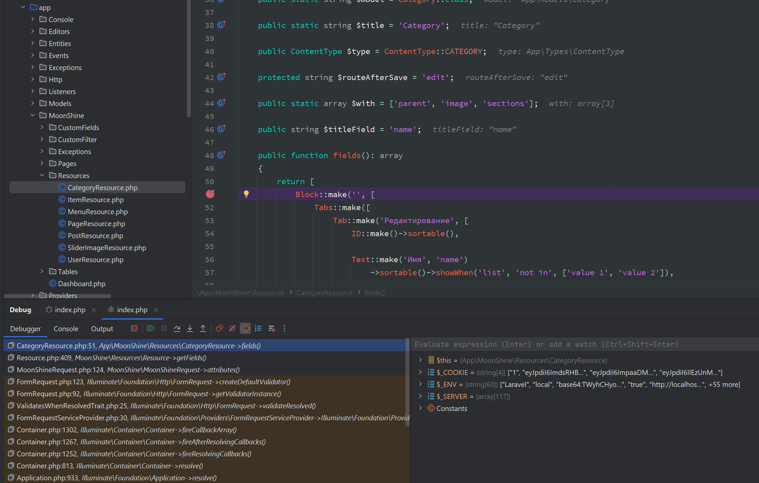This screenshot has height=483, width=759.
Task: Select the Container.php:1302 stack frame
Action: tap(204, 430)
